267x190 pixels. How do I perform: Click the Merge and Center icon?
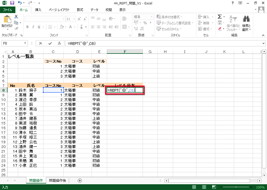click(x=125, y=27)
